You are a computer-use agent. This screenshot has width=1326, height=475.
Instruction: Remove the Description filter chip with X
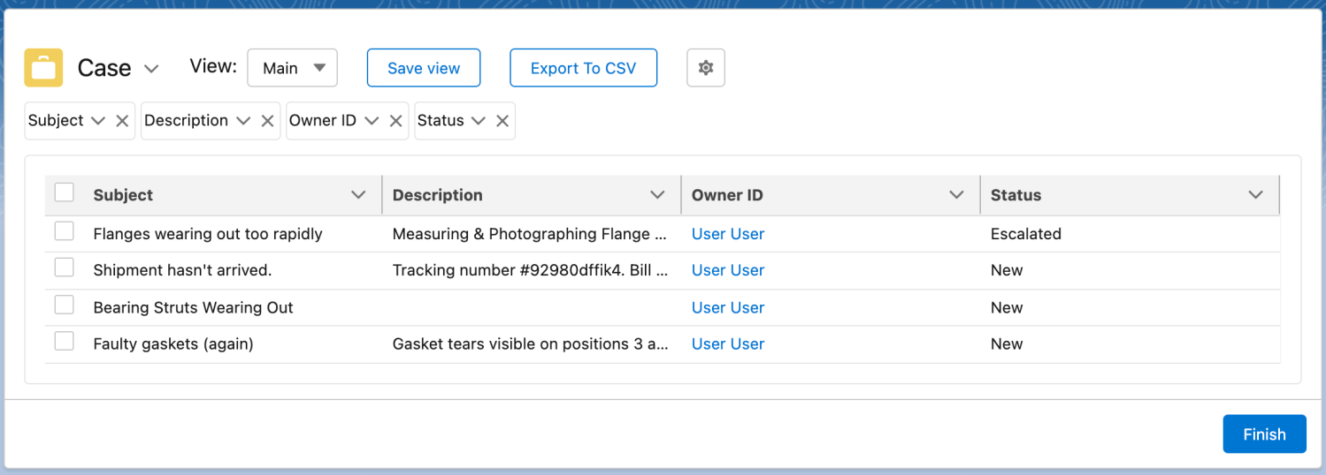[267, 121]
